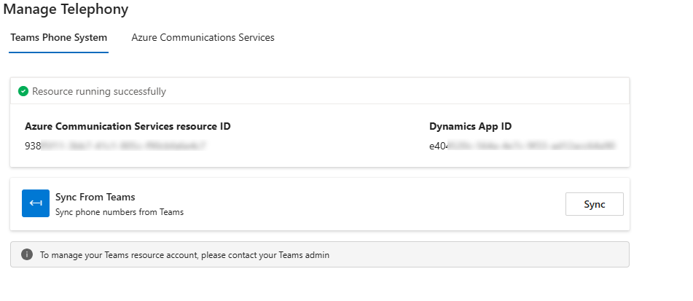Select the App ID value starting with e40
The width and height of the screenshot is (693, 301).
pyautogui.click(x=522, y=146)
